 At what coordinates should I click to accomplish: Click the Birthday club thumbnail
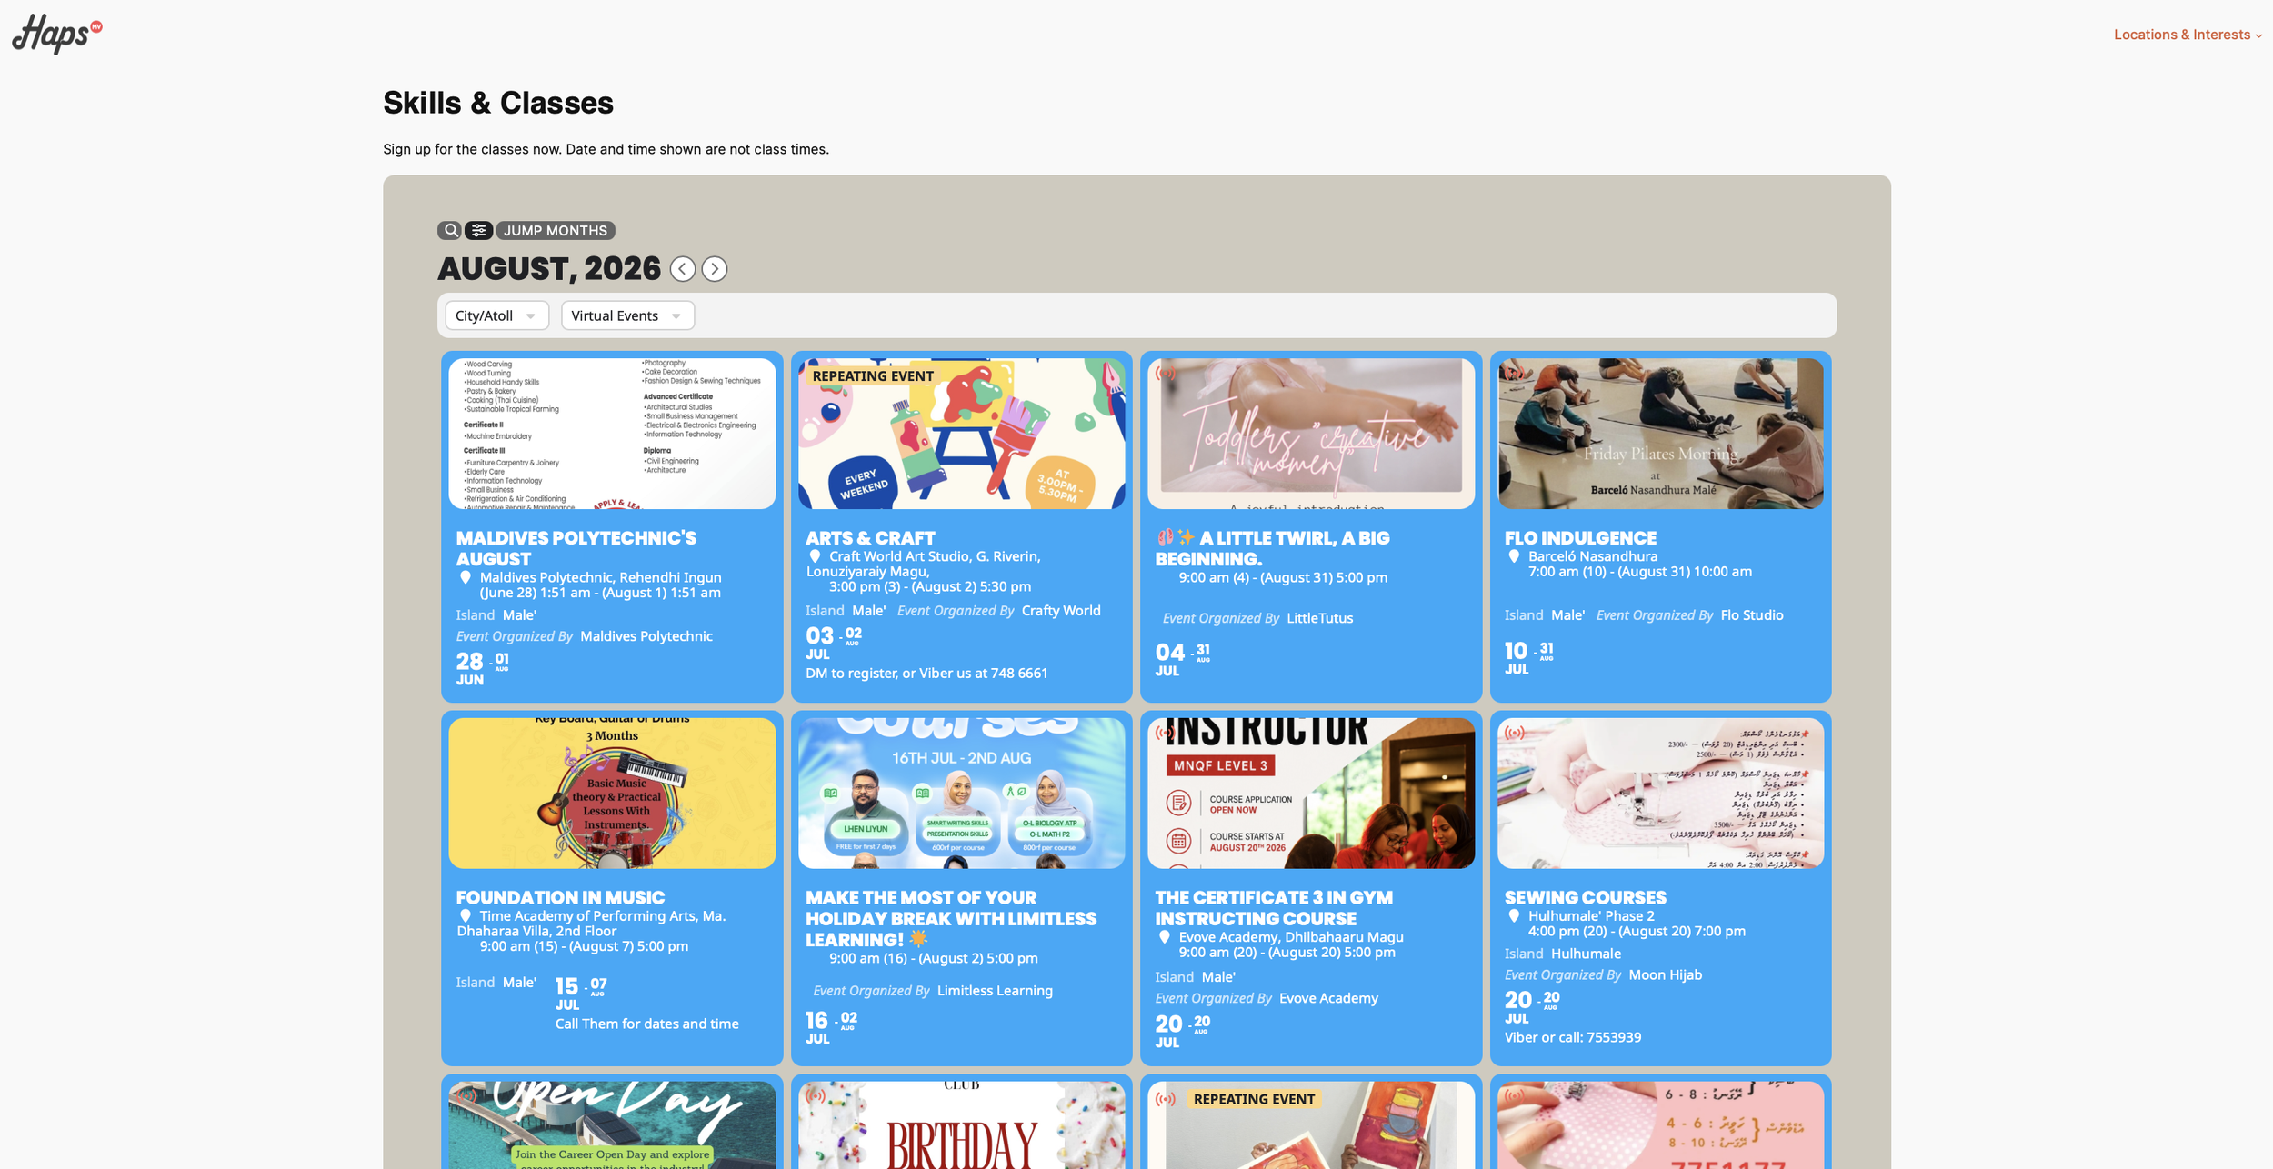pyautogui.click(x=961, y=1124)
